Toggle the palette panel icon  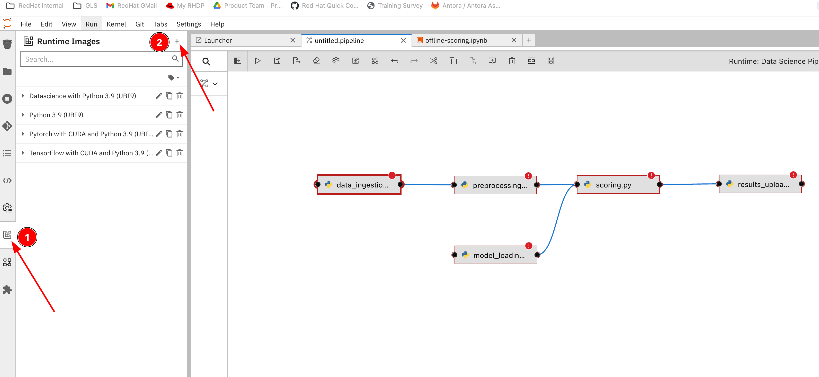click(x=238, y=61)
